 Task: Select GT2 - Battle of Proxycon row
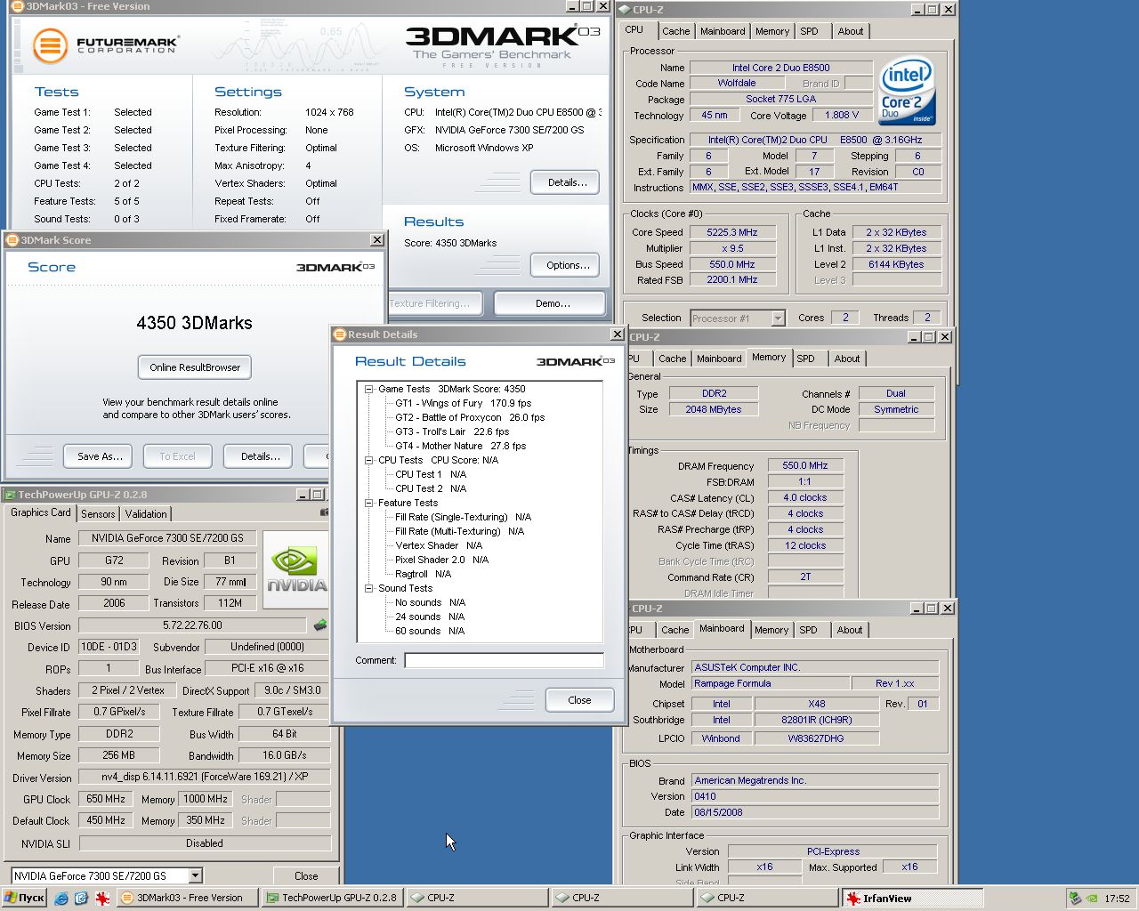coord(470,417)
